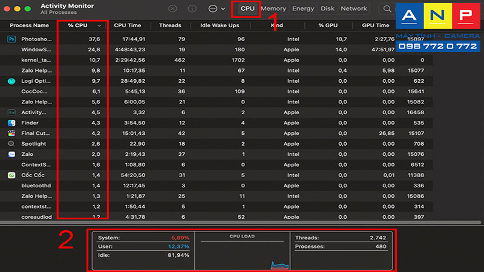Switch to the CPU tab
Image resolution: width=484 pixels, height=272 pixels.
[x=247, y=8]
